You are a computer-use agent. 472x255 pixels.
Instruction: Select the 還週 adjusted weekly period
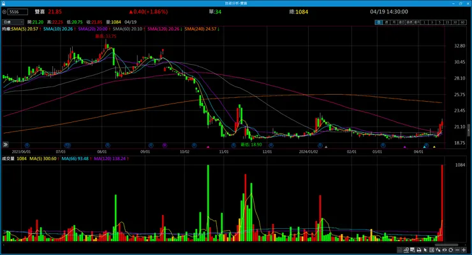409,22
